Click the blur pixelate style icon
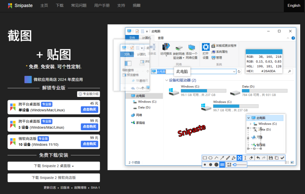Viewport: 305px width, 194px height. point(229,165)
